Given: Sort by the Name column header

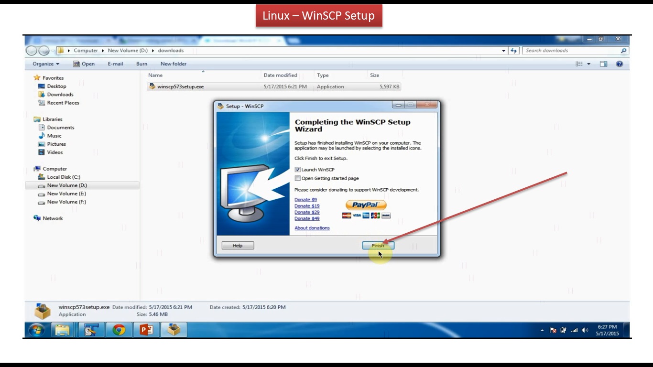Looking at the screenshot, I should [155, 75].
